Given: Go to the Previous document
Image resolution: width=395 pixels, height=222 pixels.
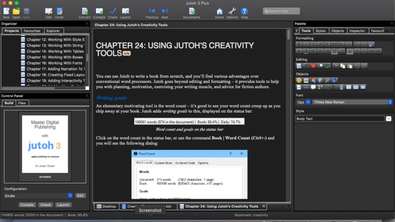Looking at the screenshot, I should [x=152, y=13].
